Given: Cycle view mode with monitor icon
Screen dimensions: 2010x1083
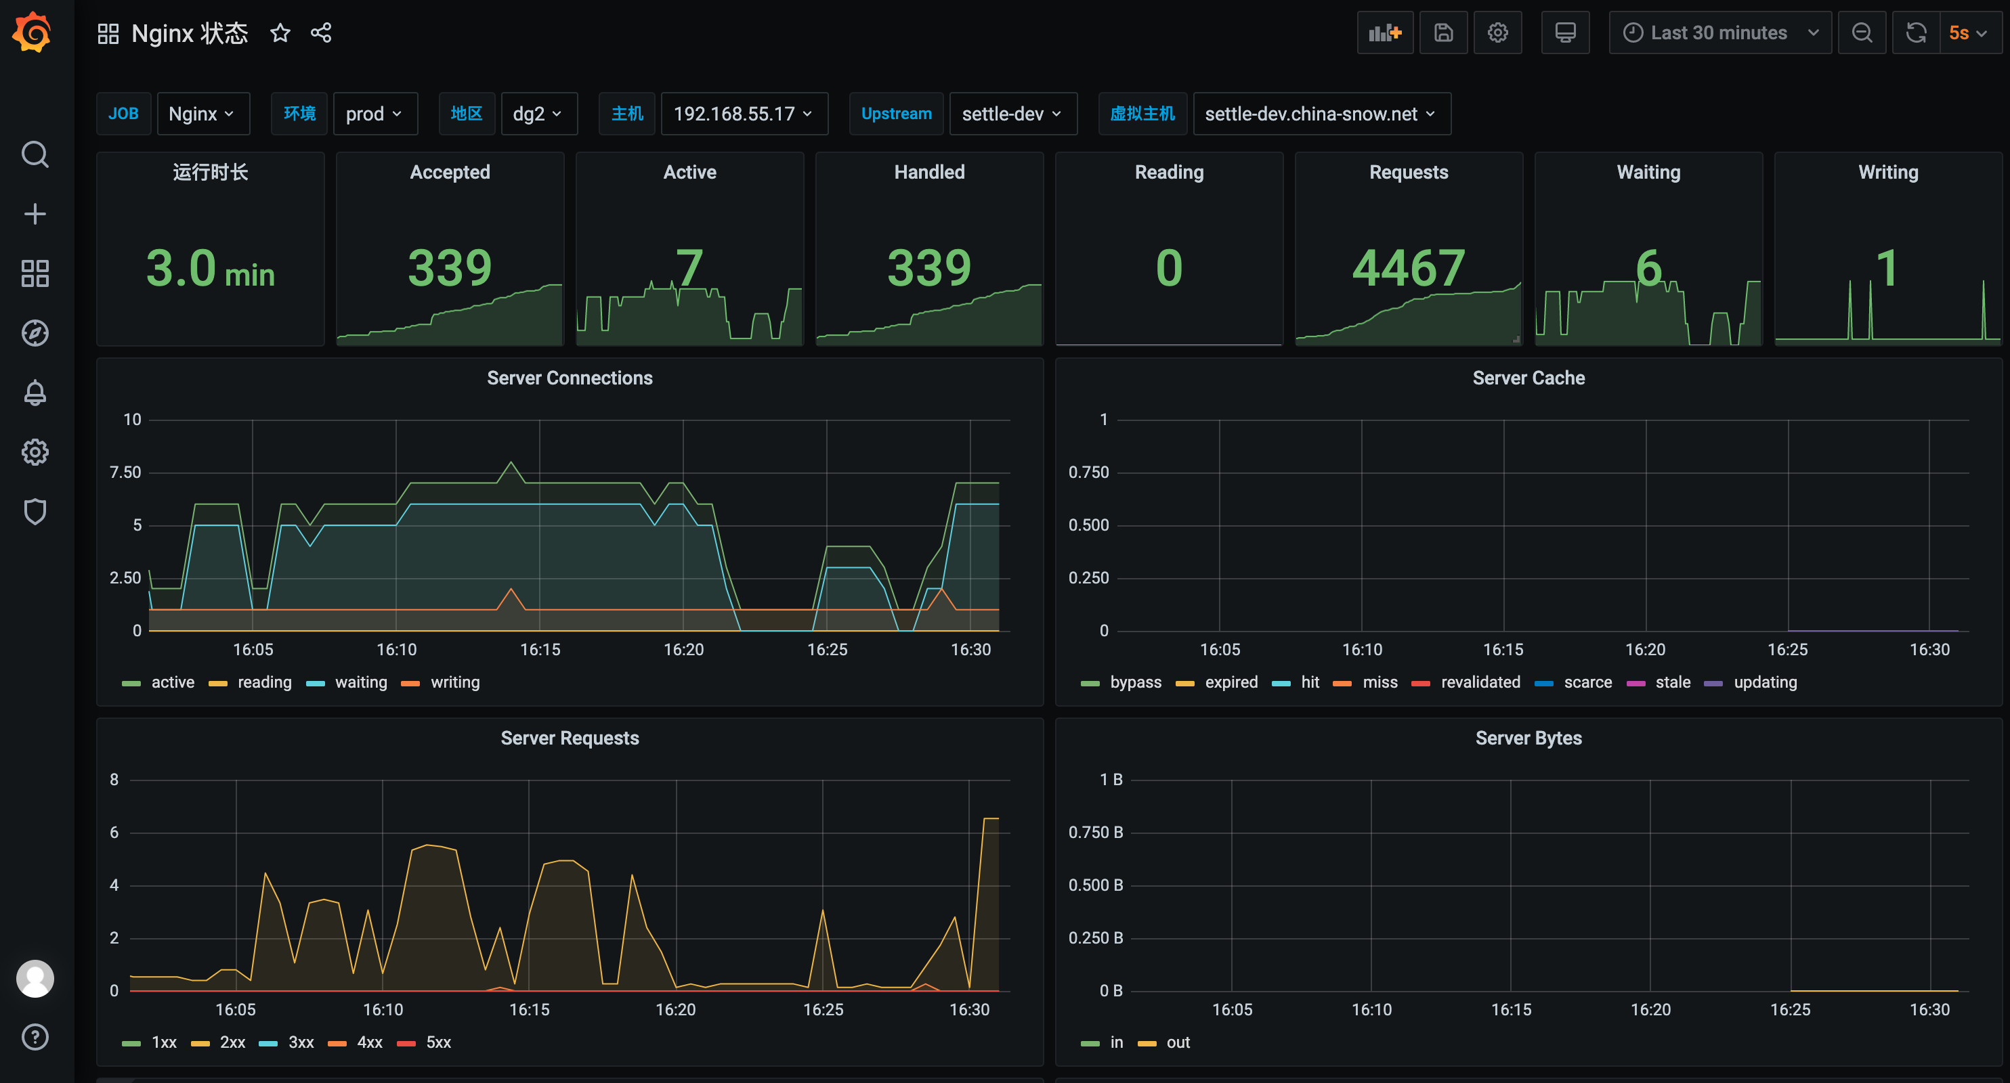Looking at the screenshot, I should (1565, 32).
